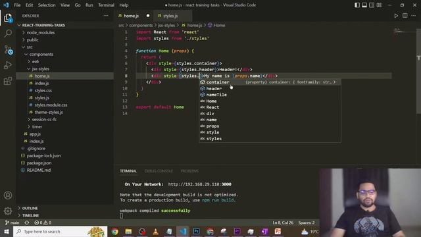
Task: Open the Edit menu
Action: tap(29, 5)
